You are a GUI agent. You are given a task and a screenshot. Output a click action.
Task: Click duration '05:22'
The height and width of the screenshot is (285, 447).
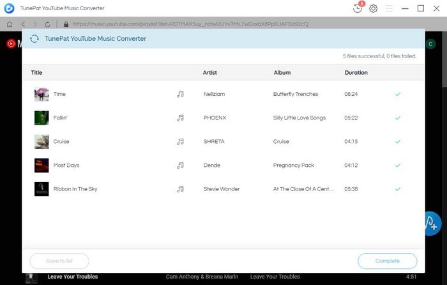pos(351,118)
